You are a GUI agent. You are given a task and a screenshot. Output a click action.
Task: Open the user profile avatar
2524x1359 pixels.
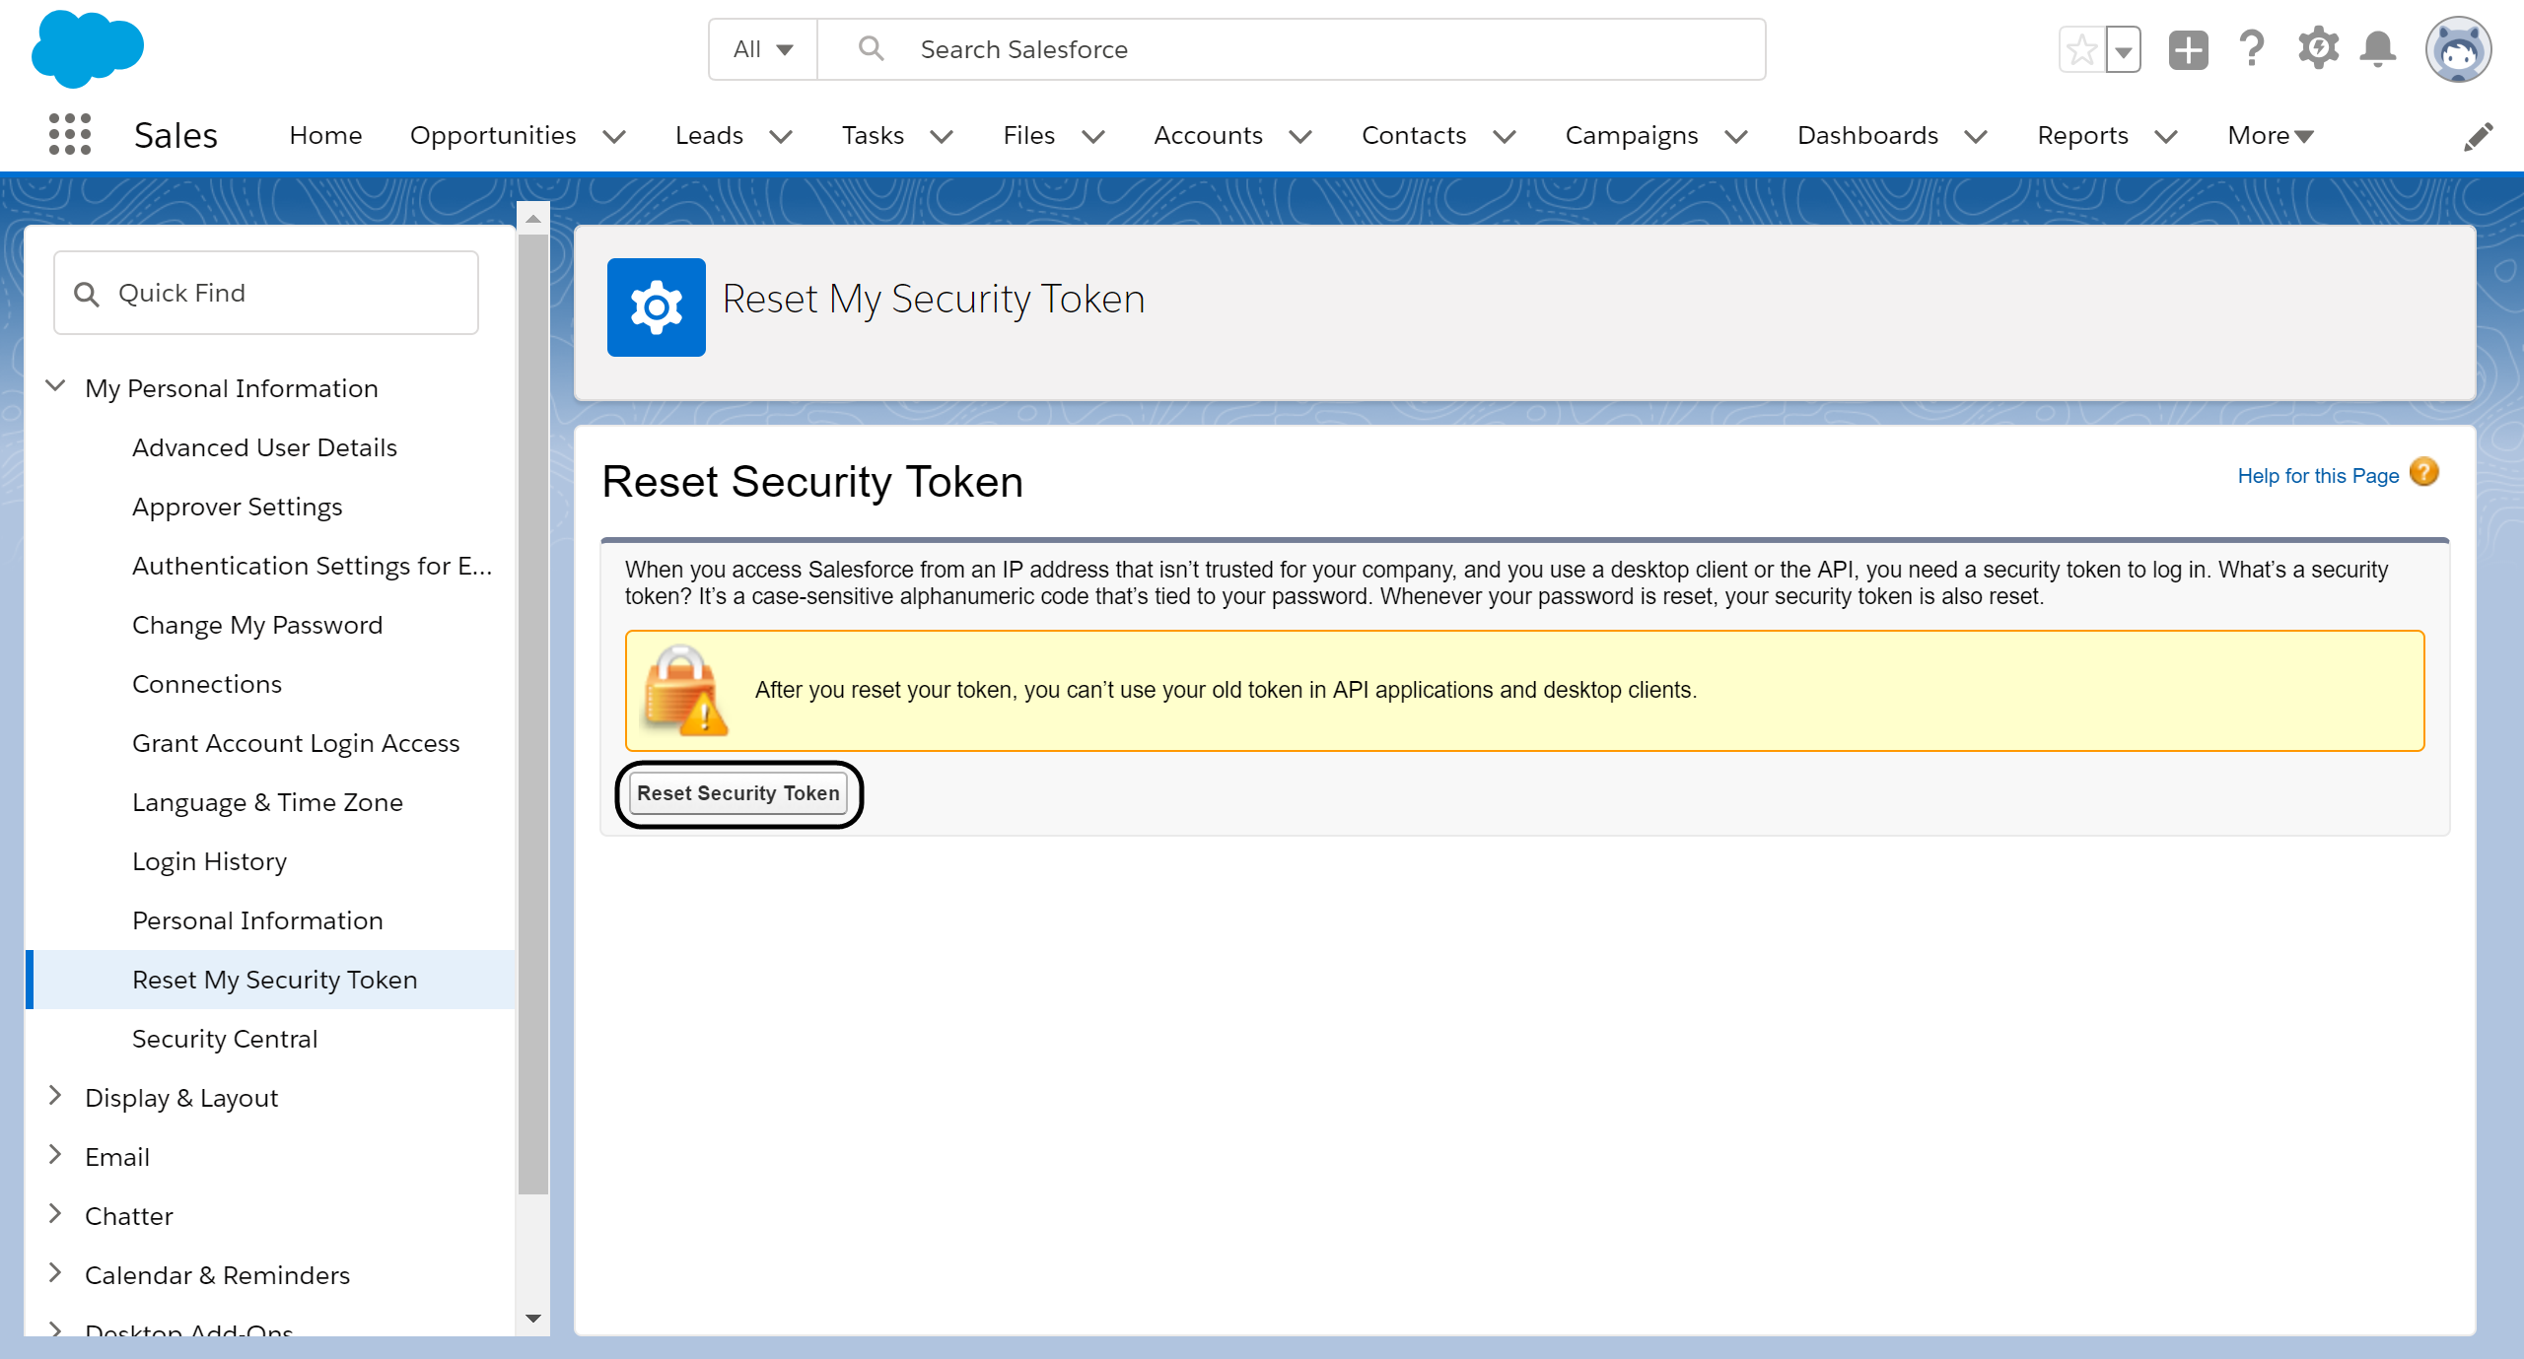click(x=2458, y=49)
